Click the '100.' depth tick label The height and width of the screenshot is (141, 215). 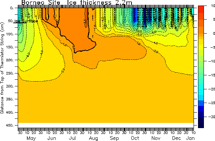coord(10,34)
